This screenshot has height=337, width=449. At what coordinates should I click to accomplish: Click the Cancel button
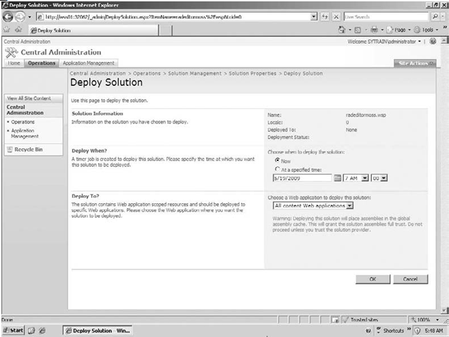(410, 279)
